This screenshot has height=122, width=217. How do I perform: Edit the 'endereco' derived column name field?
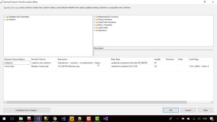[x=17, y=63]
